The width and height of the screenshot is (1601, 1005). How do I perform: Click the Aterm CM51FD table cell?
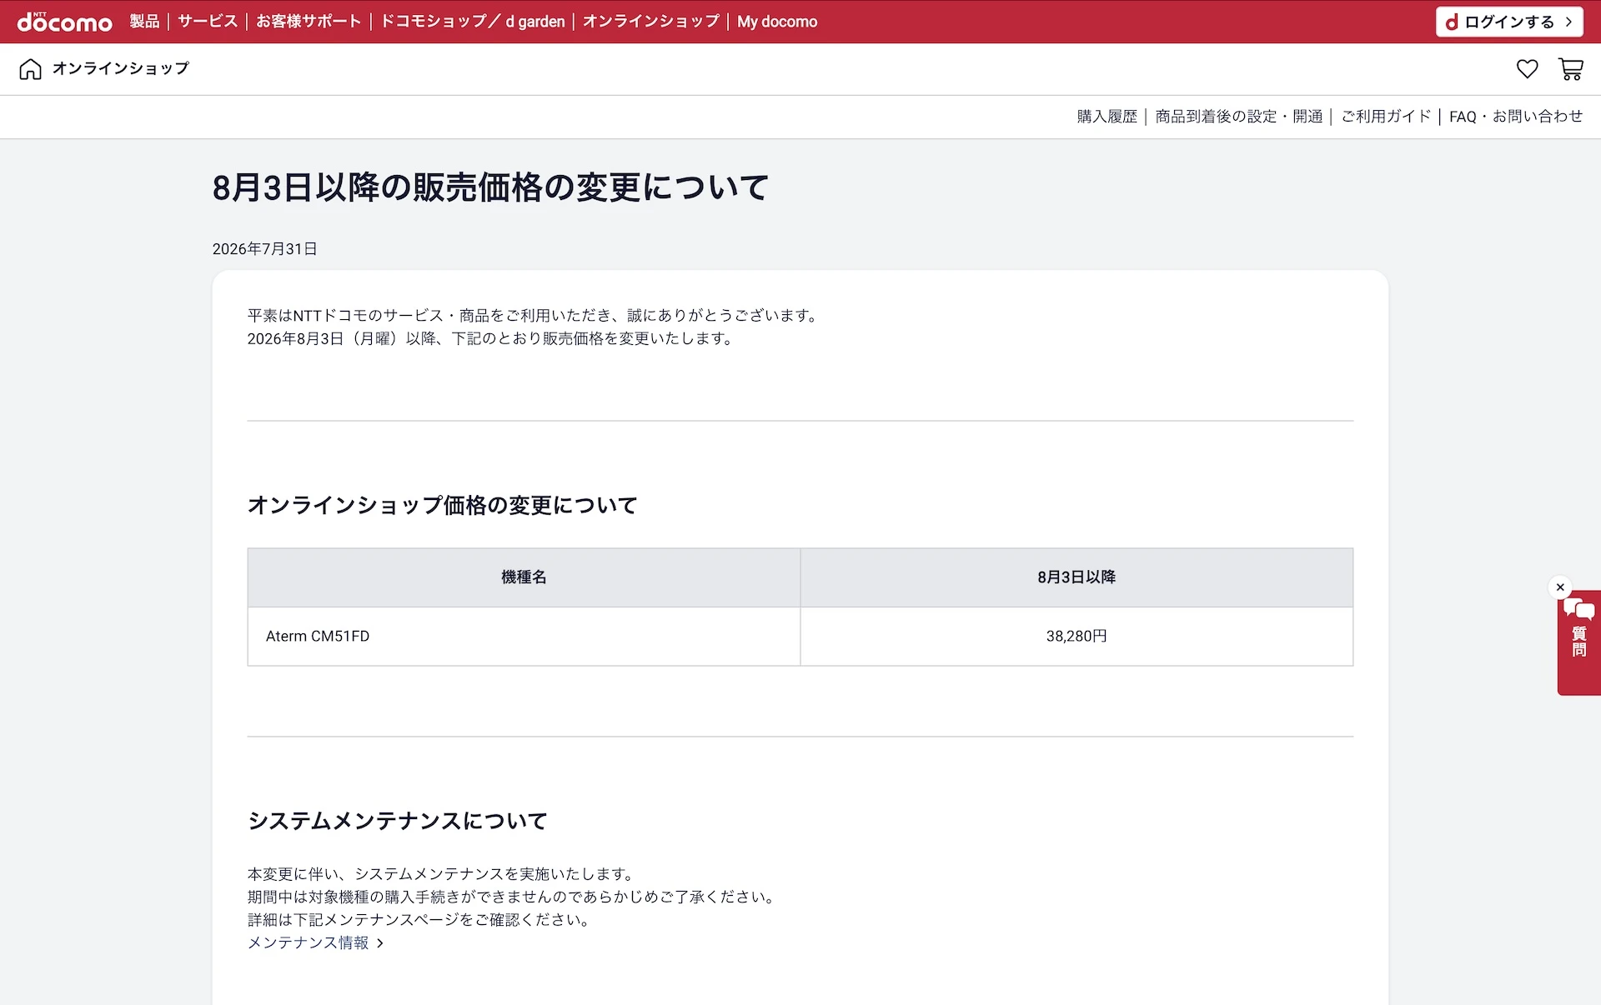(x=524, y=637)
